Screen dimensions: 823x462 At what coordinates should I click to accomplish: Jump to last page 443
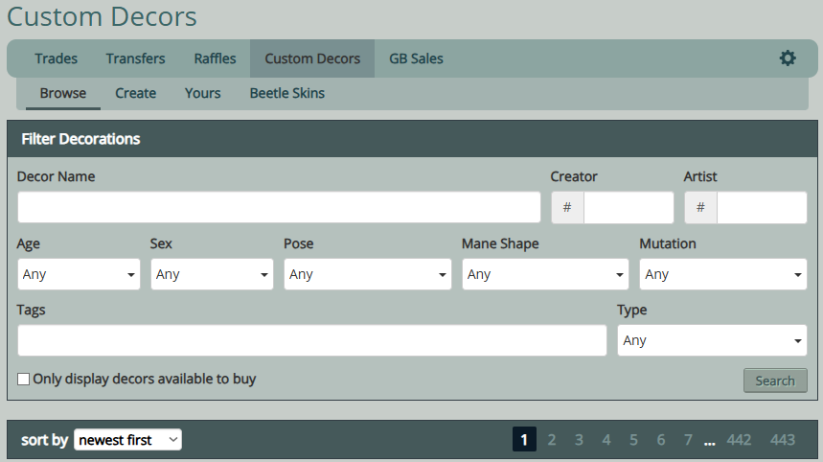(783, 439)
